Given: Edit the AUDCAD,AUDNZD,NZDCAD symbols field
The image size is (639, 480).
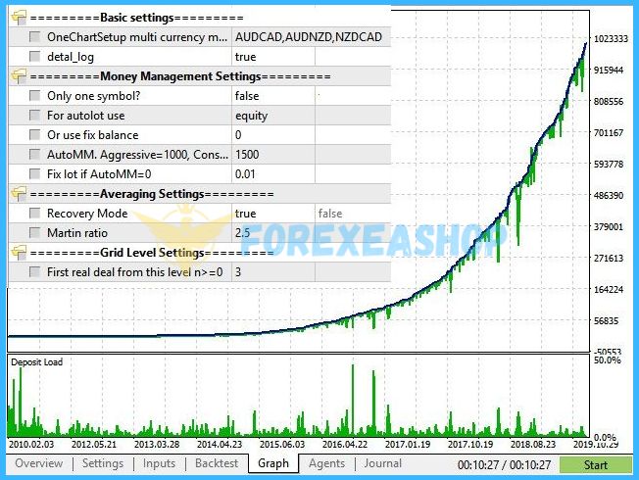Looking at the screenshot, I should pos(310,37).
